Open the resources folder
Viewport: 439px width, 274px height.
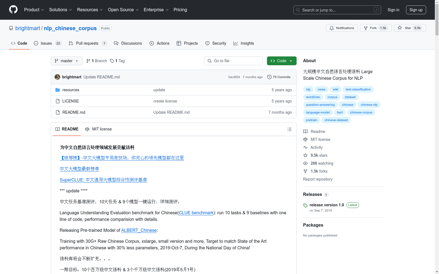[71, 90]
